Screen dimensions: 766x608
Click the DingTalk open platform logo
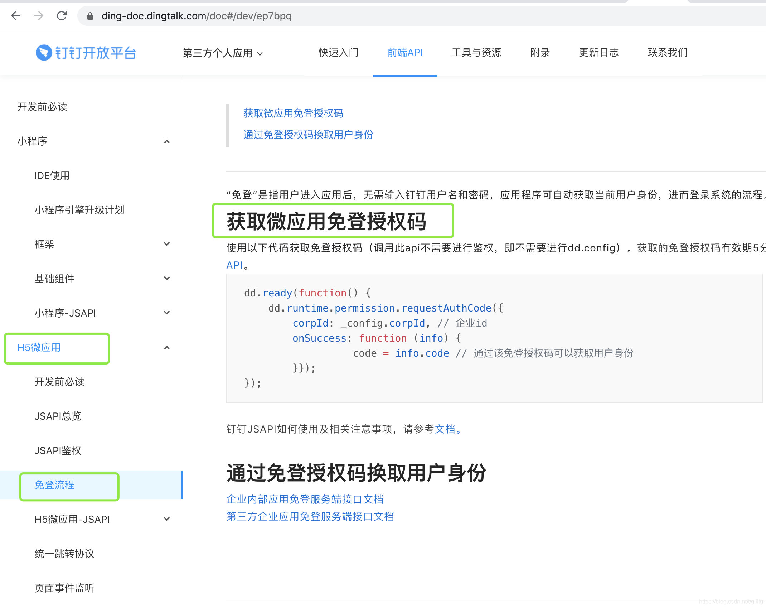[x=86, y=53]
